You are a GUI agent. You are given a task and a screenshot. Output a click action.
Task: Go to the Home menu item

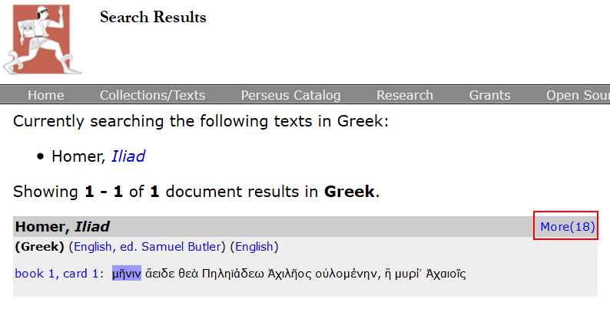point(46,95)
